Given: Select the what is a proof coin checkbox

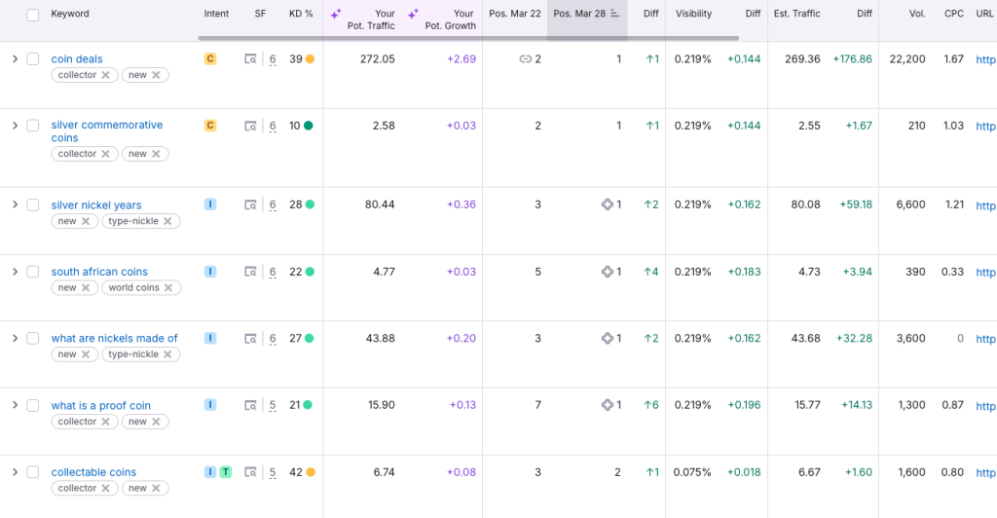Looking at the screenshot, I should (x=33, y=406).
